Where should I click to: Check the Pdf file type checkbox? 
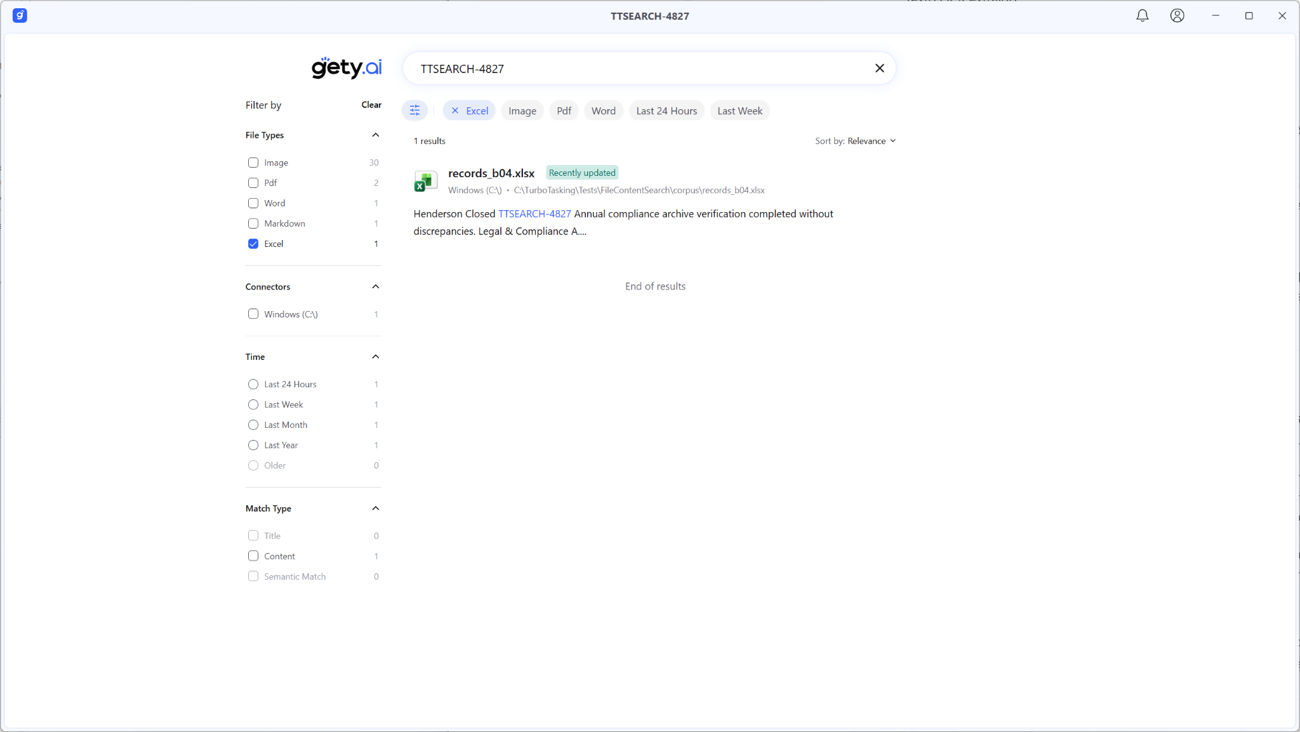(x=253, y=183)
